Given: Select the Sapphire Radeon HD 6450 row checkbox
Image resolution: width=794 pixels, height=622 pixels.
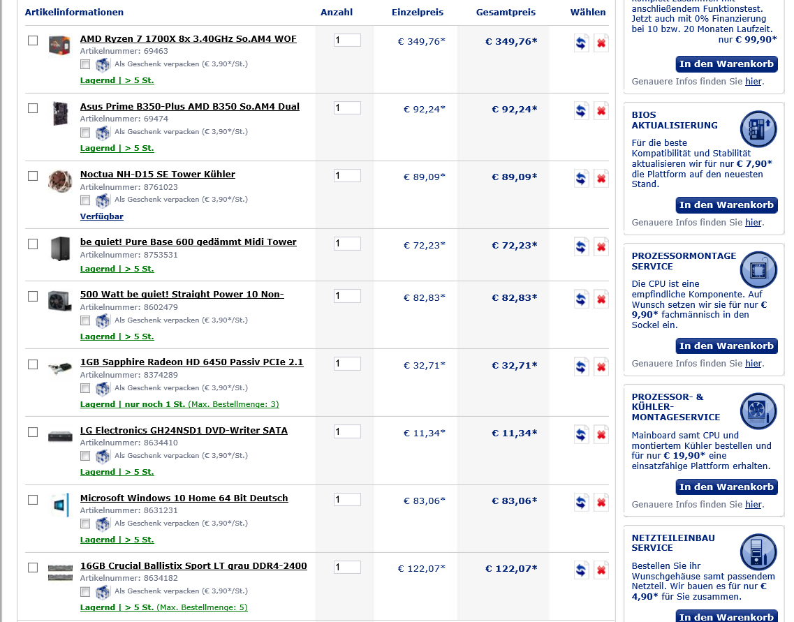Looking at the screenshot, I should 33,364.
